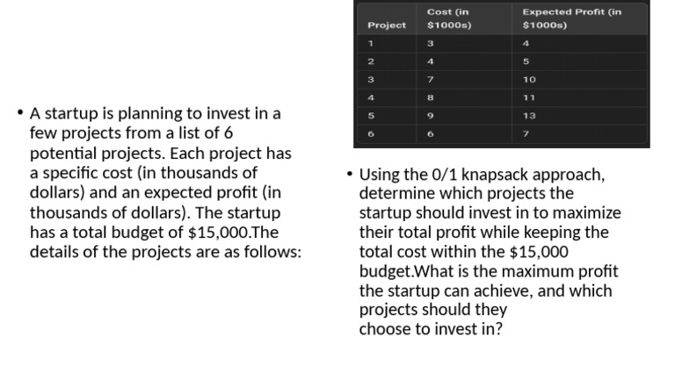This screenshot has width=675, height=380.
Task: Click the expected profit value 13
Action: pyautogui.click(x=528, y=116)
